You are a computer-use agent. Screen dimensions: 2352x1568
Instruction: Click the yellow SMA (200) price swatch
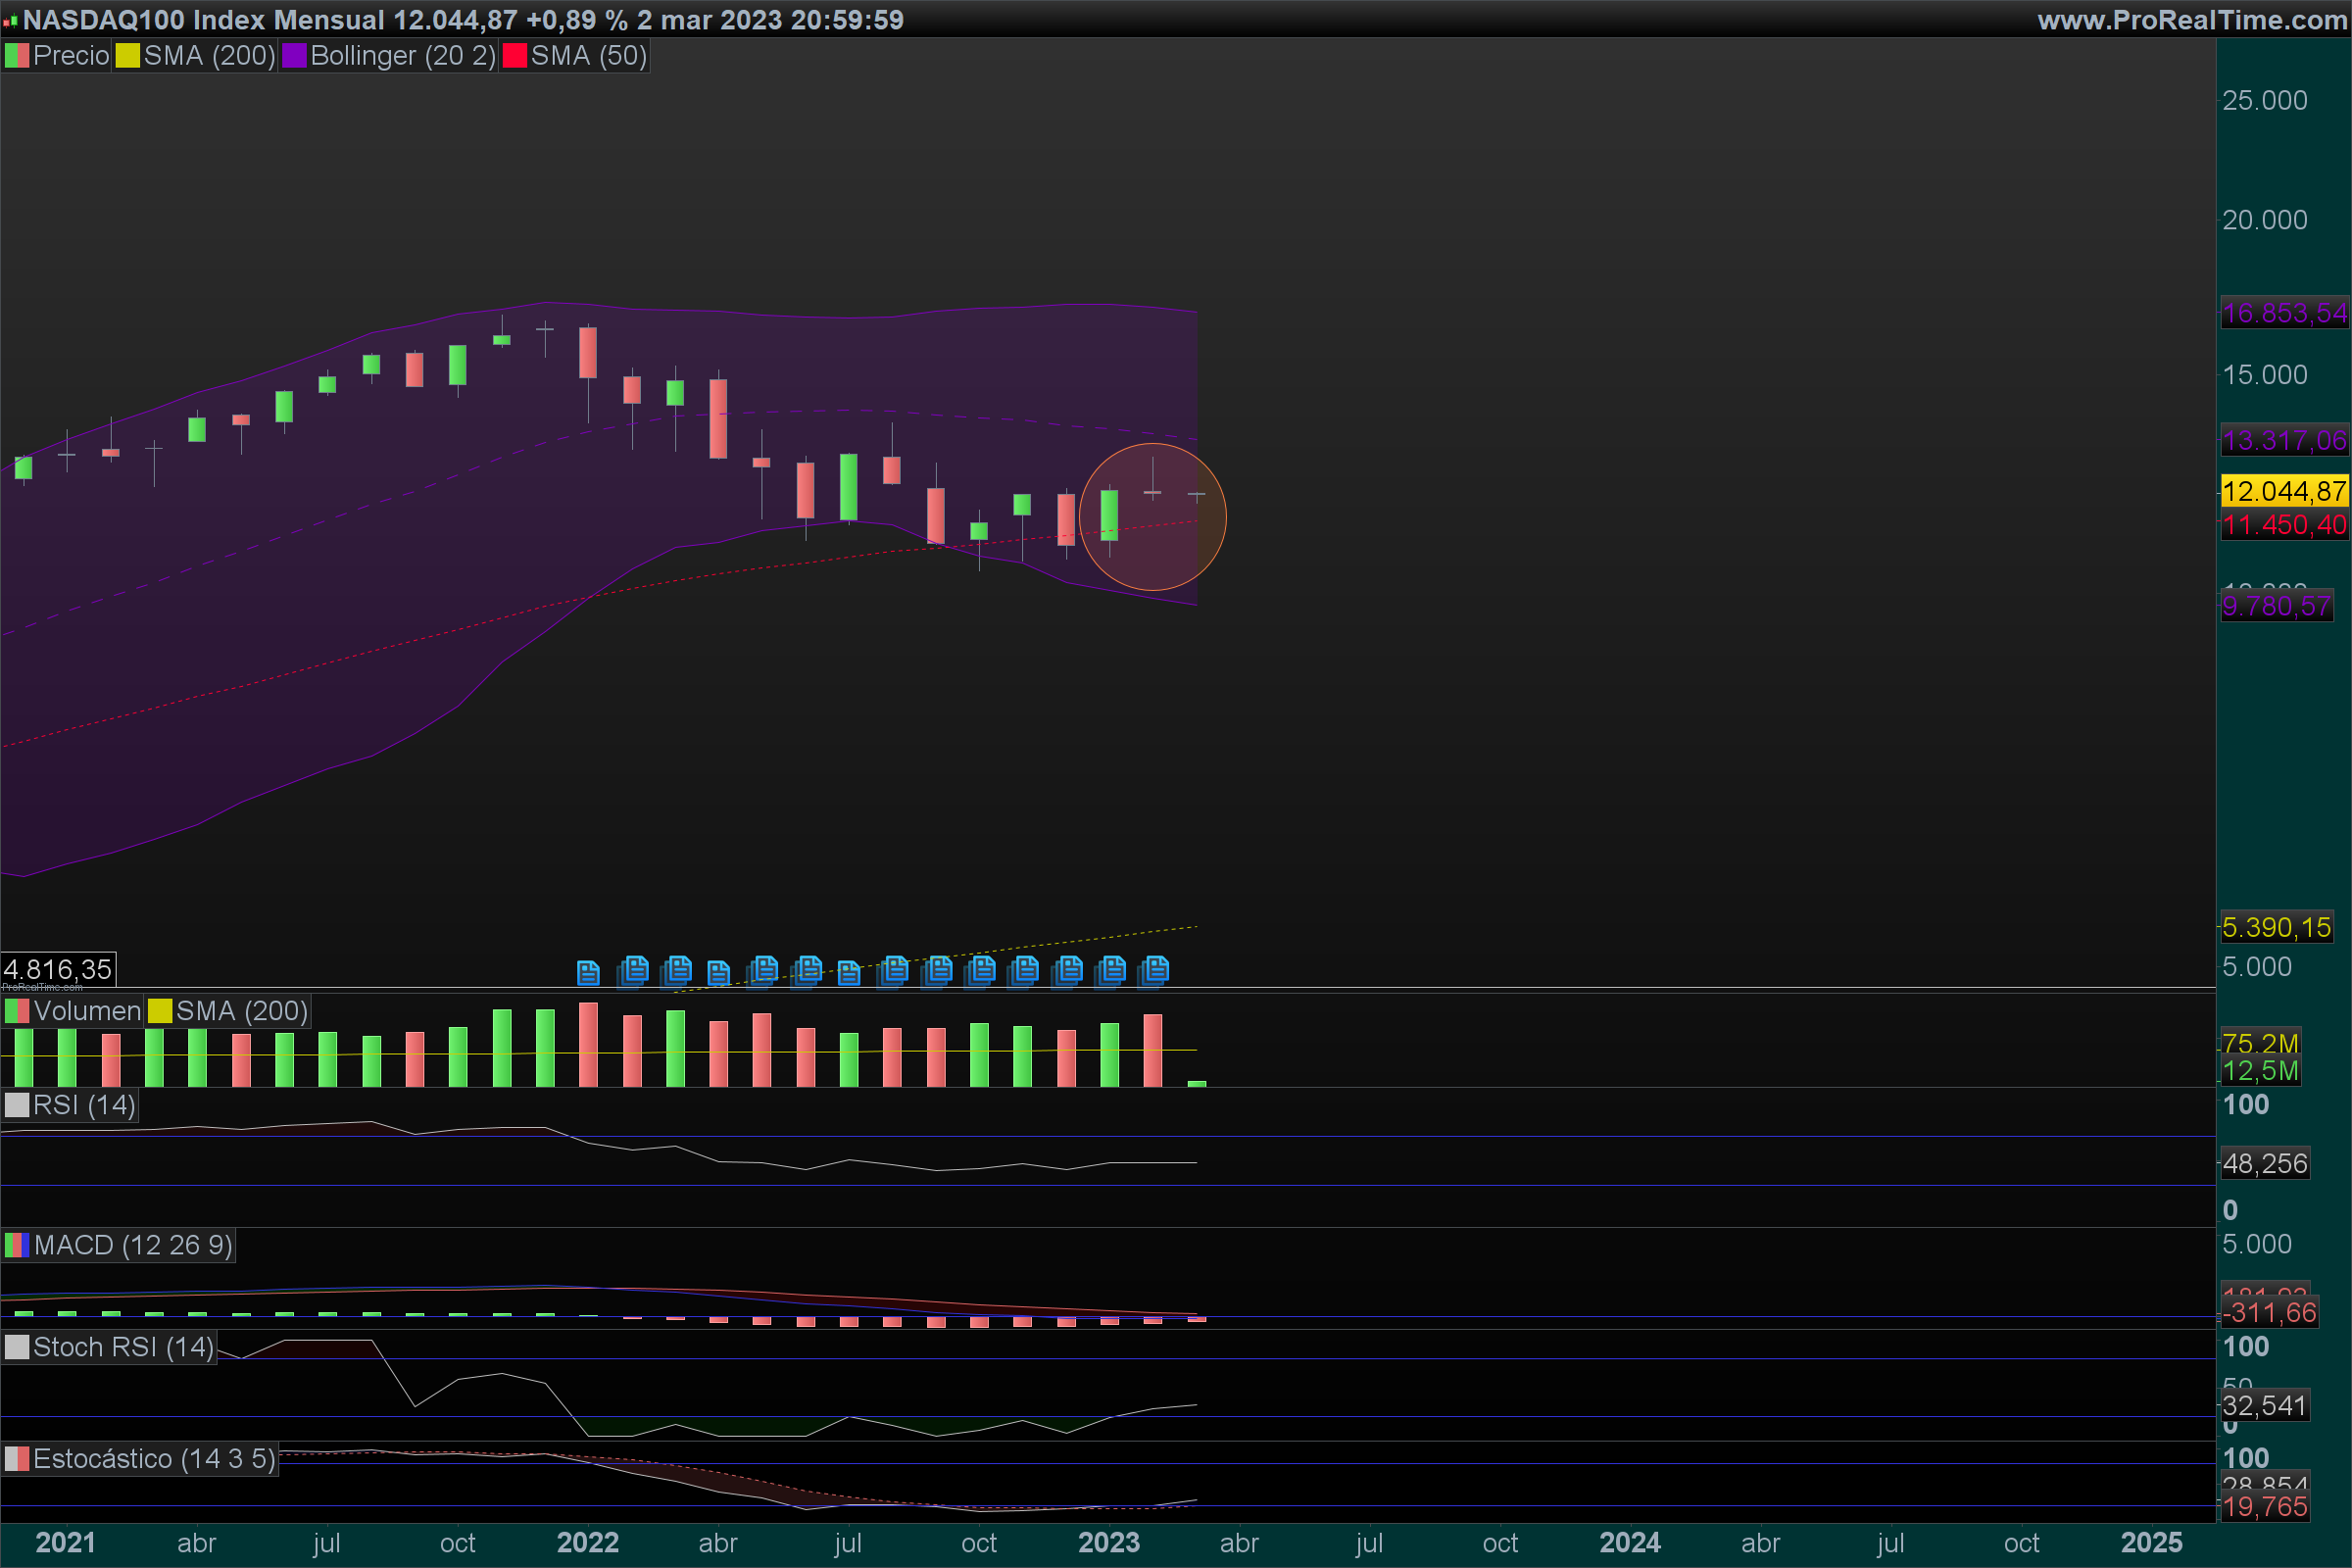[x=127, y=56]
